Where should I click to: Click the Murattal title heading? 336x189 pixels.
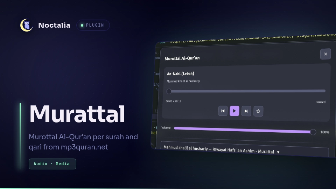tap(77, 114)
